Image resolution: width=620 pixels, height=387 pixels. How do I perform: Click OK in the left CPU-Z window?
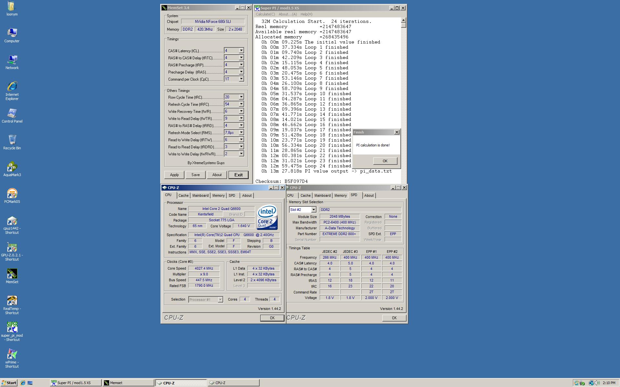pyautogui.click(x=272, y=318)
